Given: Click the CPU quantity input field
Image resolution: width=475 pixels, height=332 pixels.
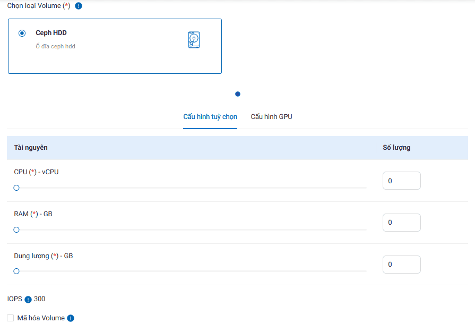Looking at the screenshot, I should (x=401, y=181).
